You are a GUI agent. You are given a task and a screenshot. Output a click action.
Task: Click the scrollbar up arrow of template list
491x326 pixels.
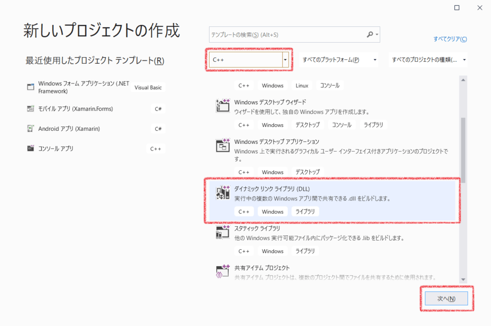pyautogui.click(x=463, y=80)
